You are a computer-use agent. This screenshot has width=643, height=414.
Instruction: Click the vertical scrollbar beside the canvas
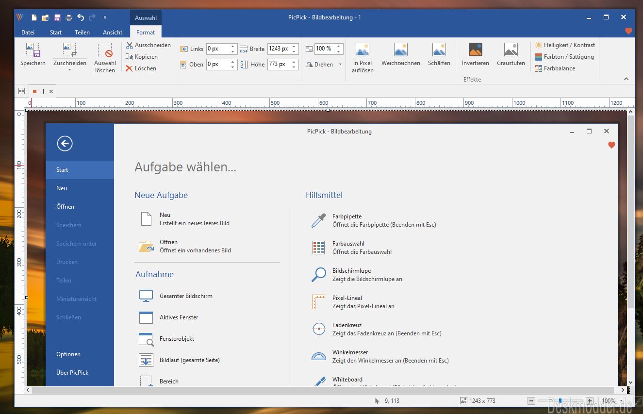(630, 212)
